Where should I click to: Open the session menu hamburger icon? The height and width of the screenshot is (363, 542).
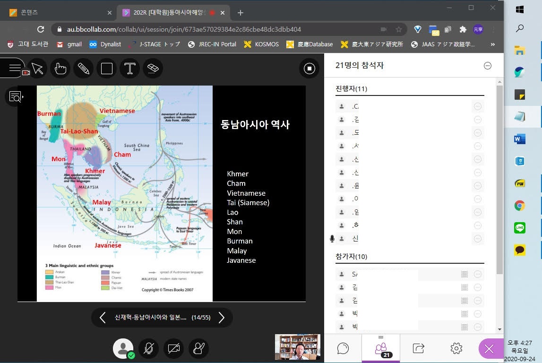(x=15, y=68)
